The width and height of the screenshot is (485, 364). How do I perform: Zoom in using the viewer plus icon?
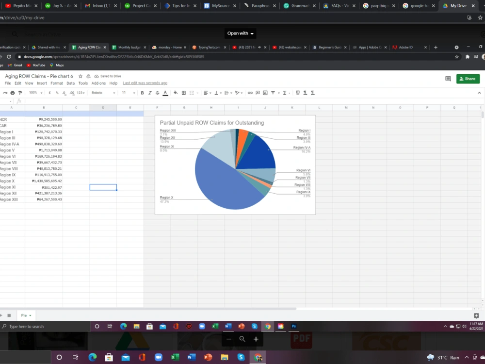pos(256,339)
